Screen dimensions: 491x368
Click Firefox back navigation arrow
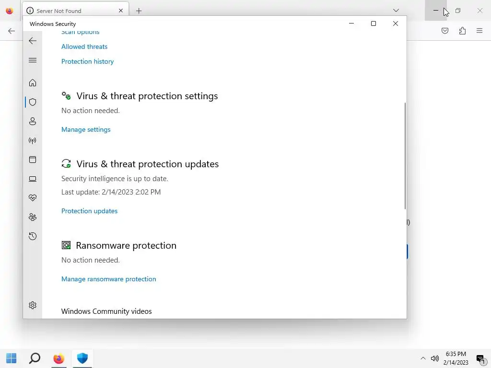pos(12,31)
